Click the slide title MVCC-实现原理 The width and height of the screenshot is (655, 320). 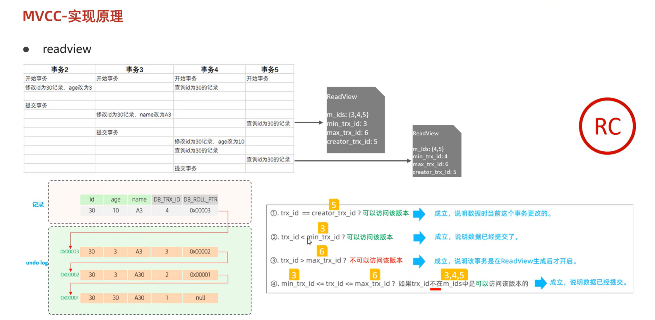73,16
